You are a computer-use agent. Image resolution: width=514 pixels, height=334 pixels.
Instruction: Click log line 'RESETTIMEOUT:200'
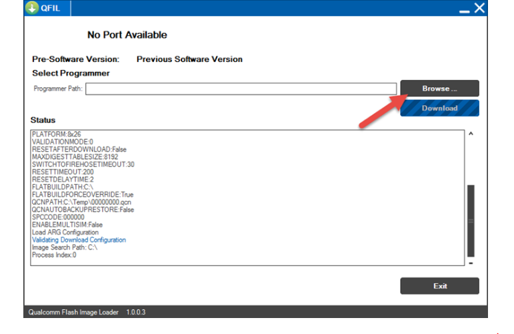coord(63,172)
